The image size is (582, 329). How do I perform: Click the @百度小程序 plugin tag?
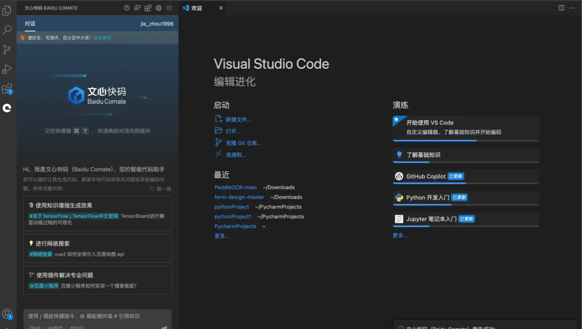point(44,286)
